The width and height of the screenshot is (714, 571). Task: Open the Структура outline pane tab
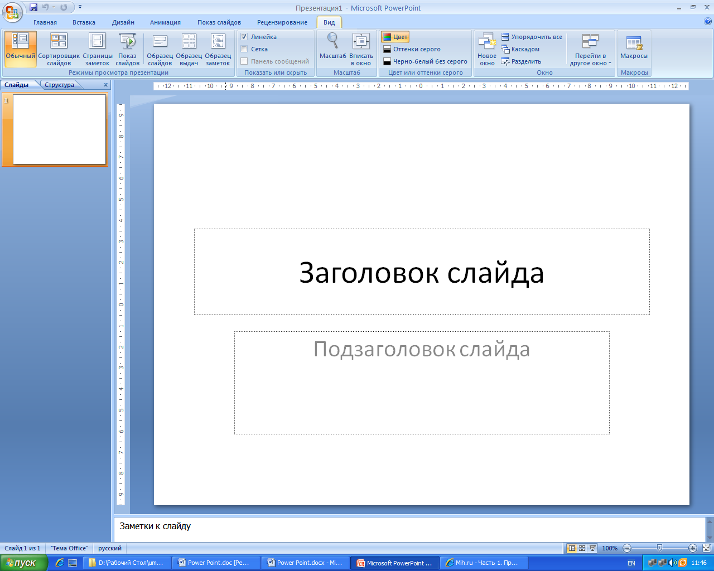[60, 85]
